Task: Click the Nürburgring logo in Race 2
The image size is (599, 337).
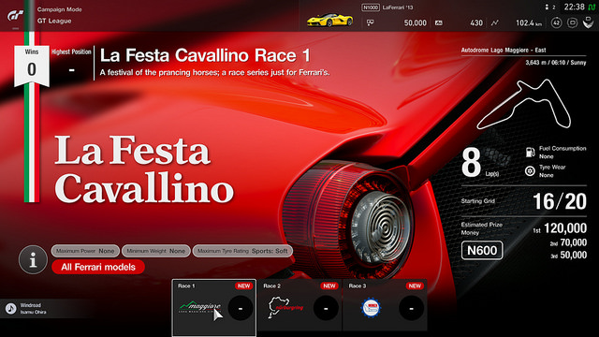Action: pos(285,307)
